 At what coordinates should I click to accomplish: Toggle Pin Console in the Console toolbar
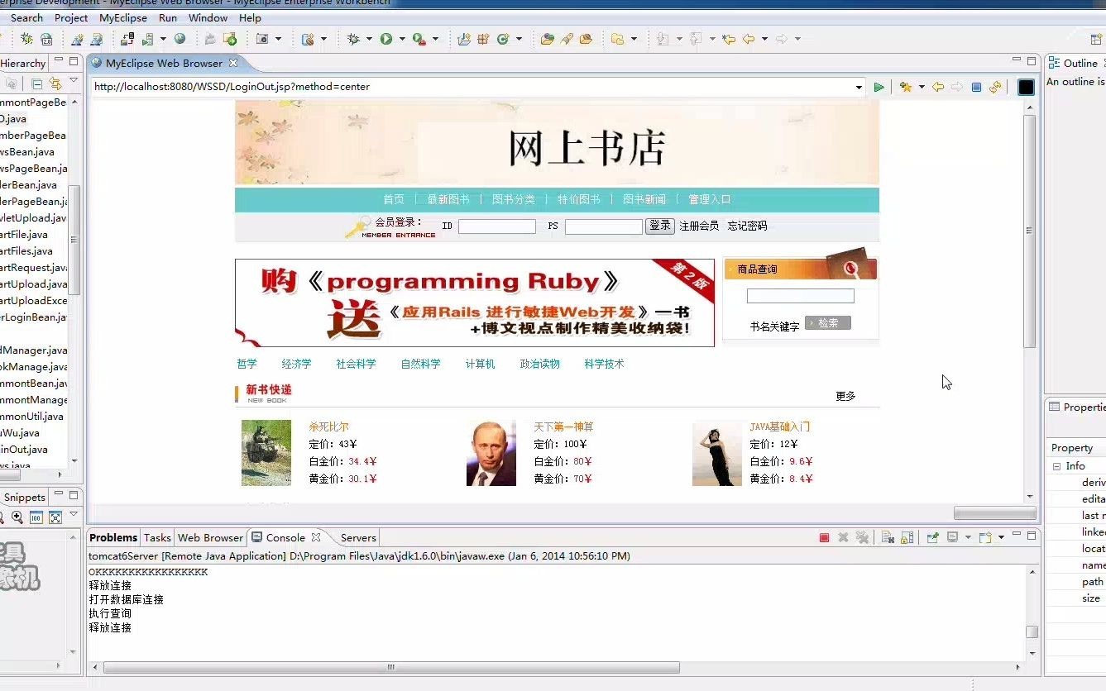933,536
